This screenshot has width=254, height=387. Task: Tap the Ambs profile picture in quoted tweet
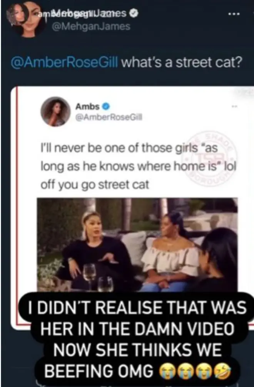[x=56, y=112]
